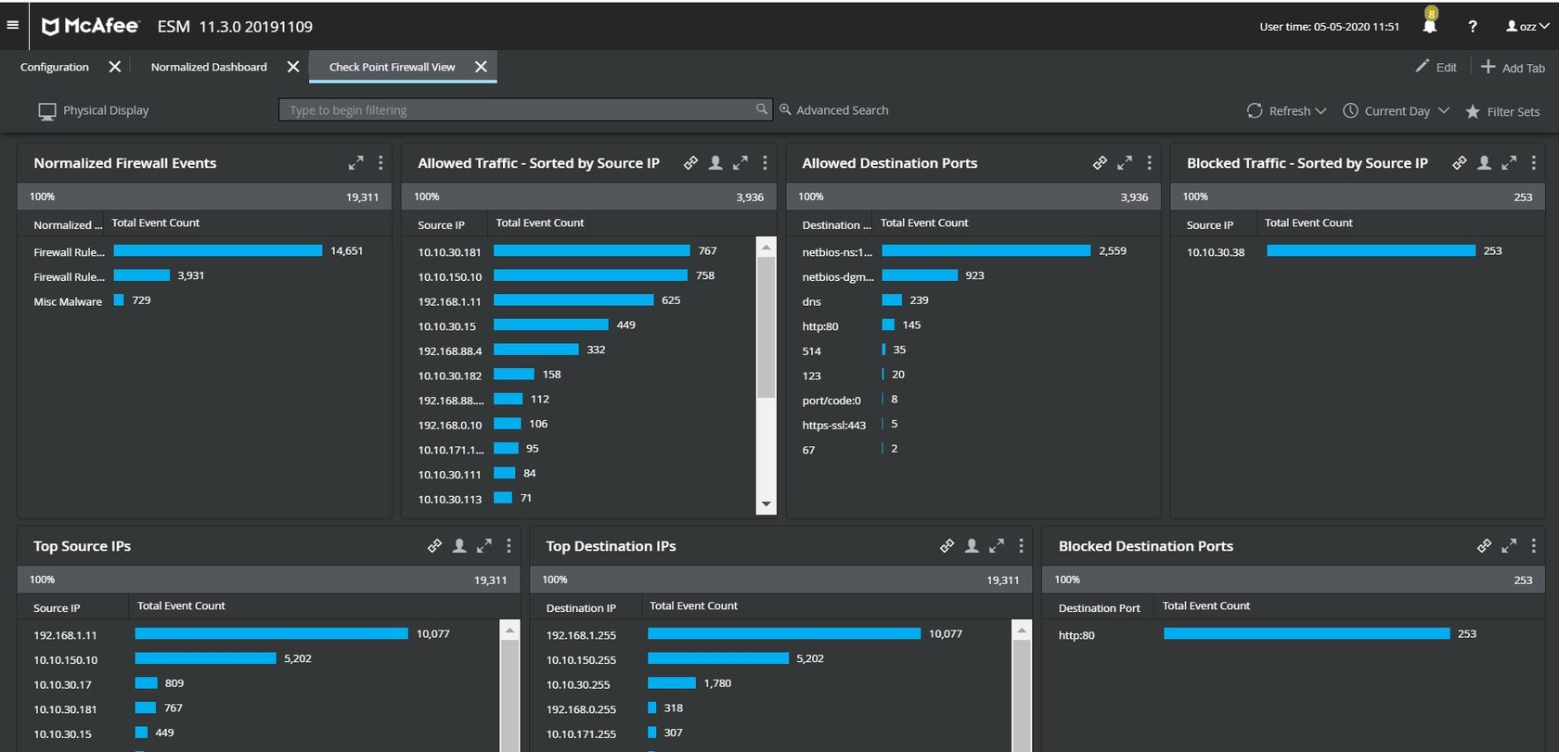Maximize the Top Destination IPs panel
1559x752 pixels.
pos(997,546)
